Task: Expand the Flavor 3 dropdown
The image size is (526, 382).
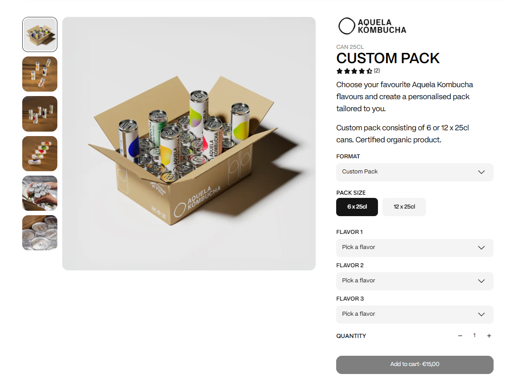Action: pyautogui.click(x=415, y=314)
